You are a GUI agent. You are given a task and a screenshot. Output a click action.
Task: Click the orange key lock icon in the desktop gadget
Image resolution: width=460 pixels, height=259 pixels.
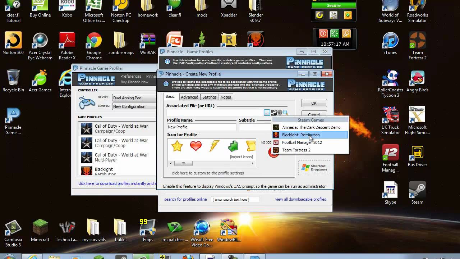346,34
